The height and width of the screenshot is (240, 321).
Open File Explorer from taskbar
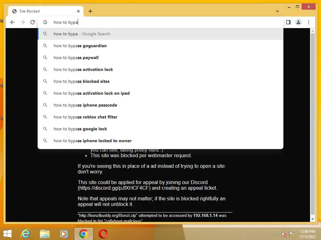tap(45, 234)
